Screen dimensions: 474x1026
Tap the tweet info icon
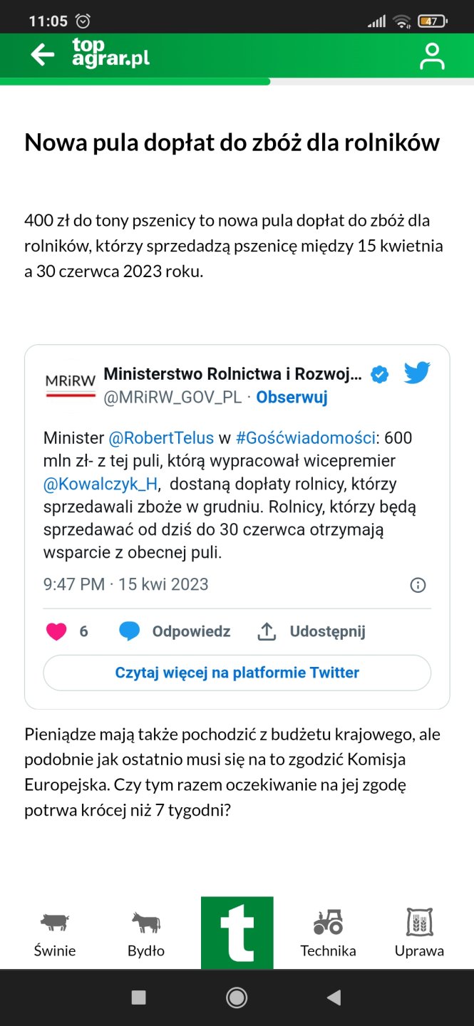(418, 585)
